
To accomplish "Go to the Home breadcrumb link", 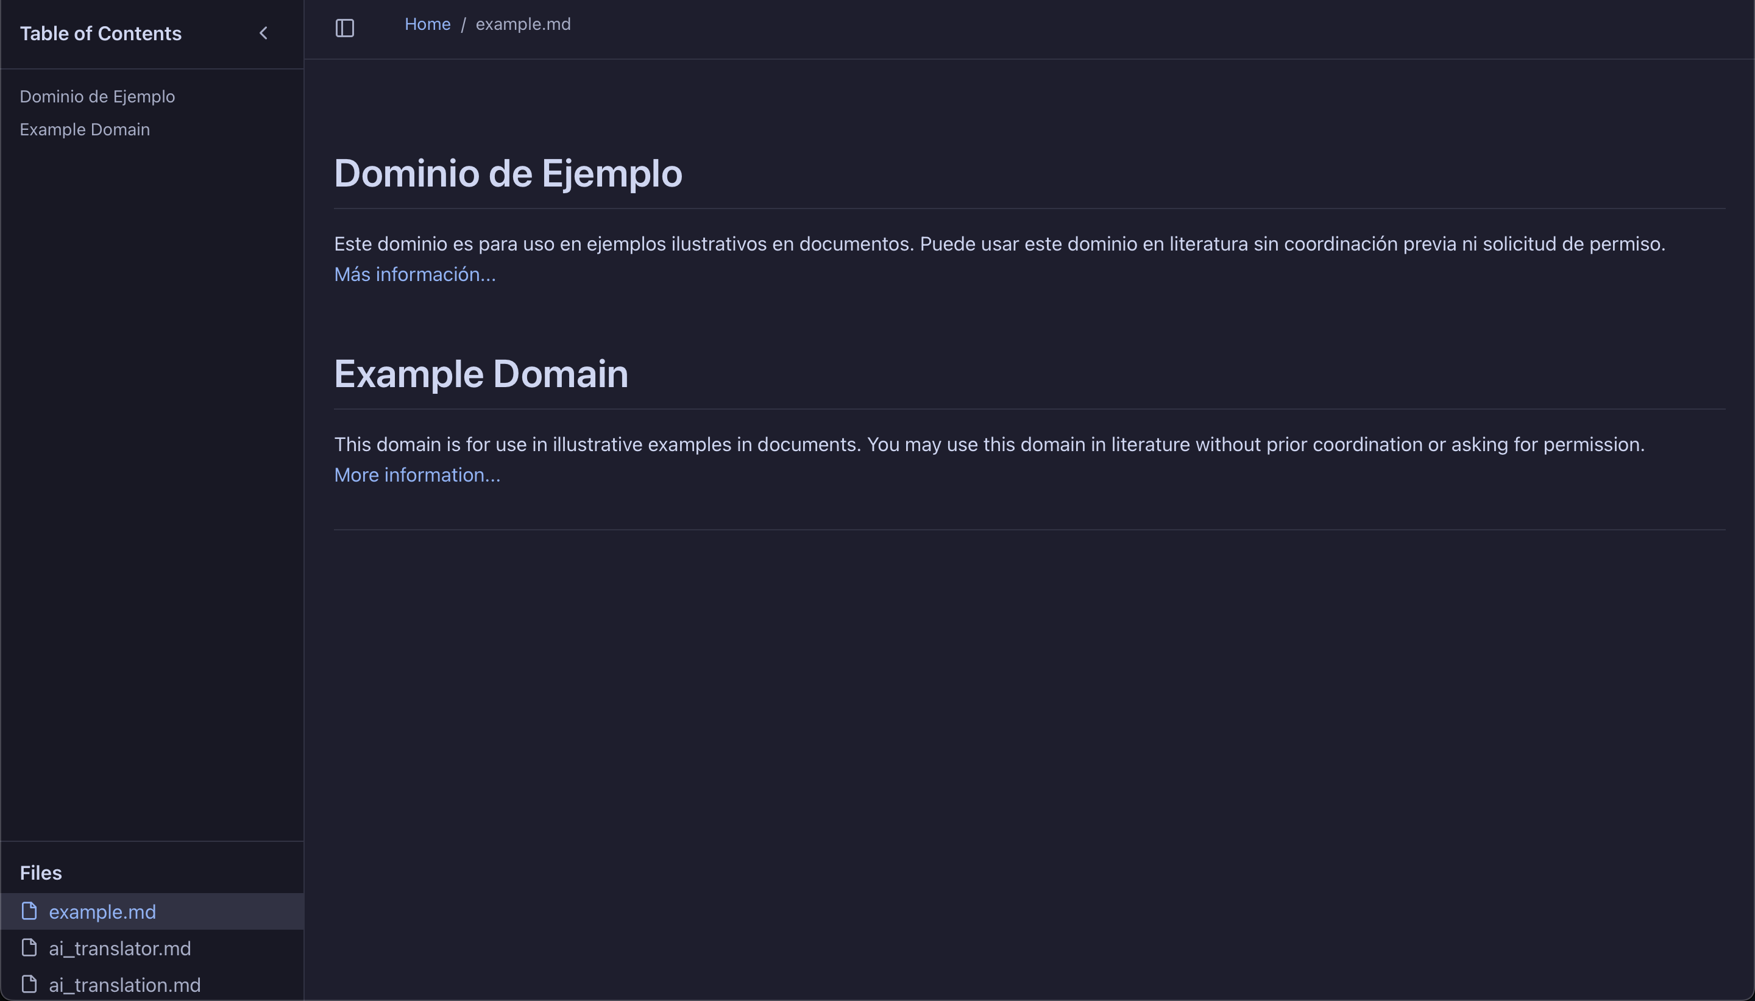I will click(427, 24).
